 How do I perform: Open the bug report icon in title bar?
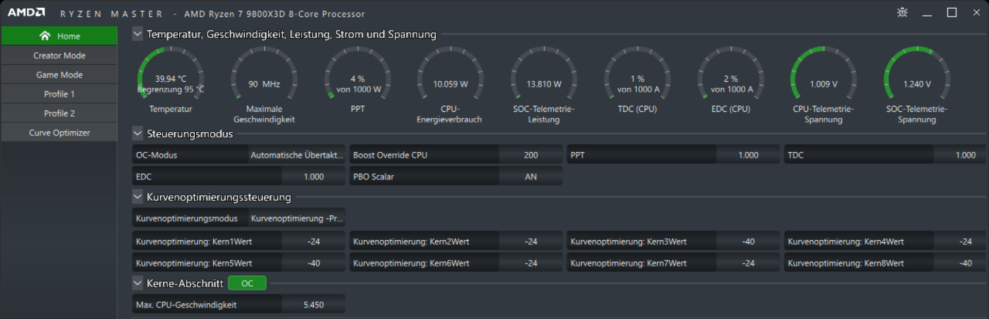click(x=902, y=12)
